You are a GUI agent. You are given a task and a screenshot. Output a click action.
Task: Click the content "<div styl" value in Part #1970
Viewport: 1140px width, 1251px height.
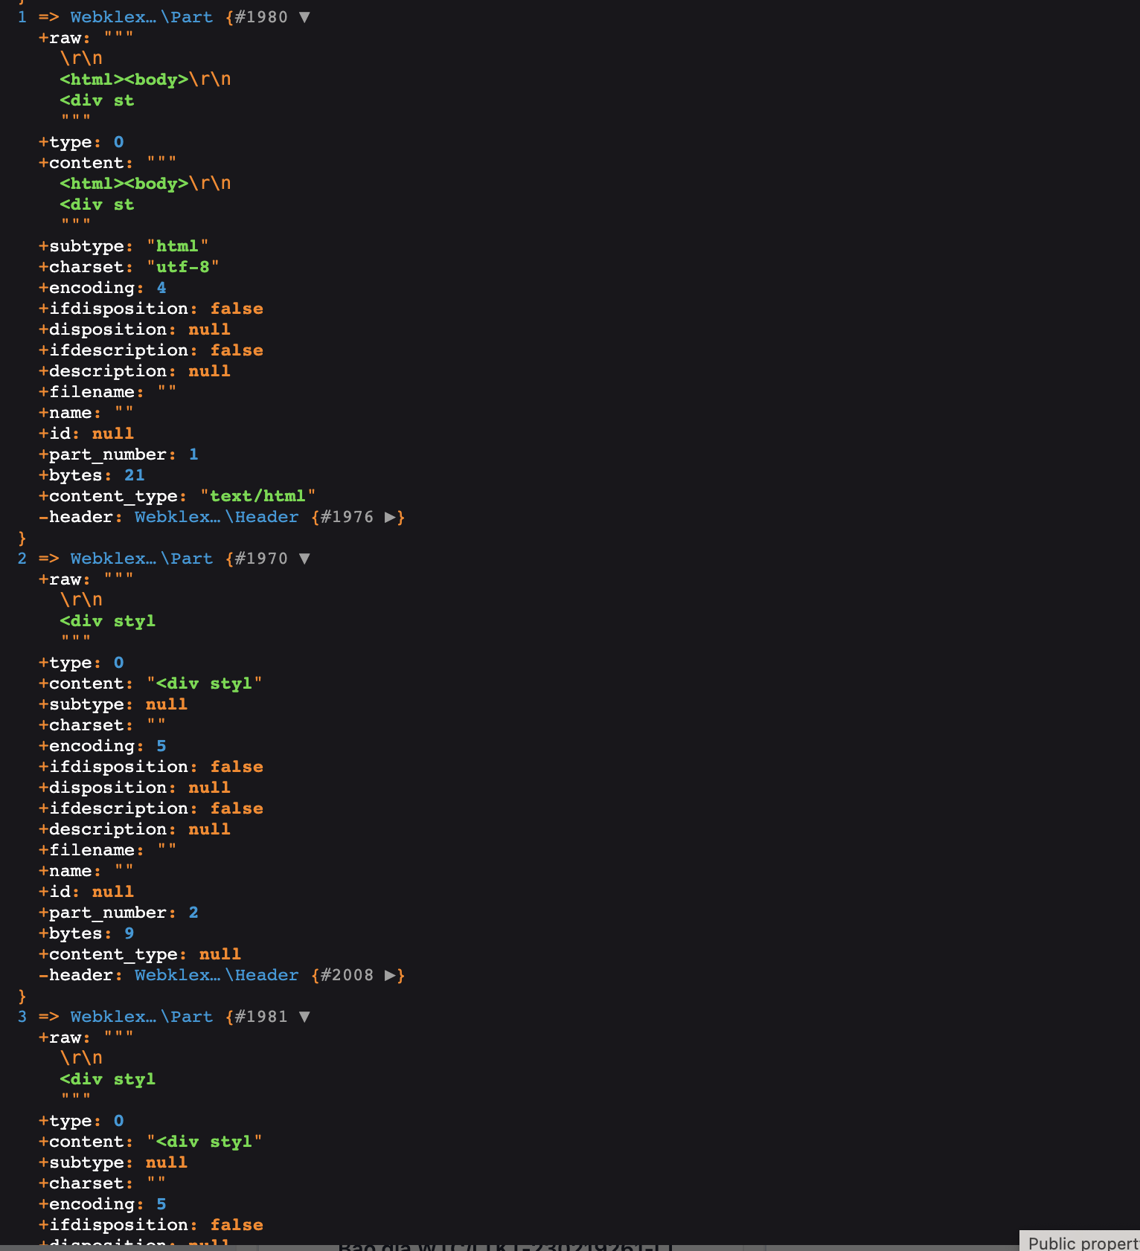click(205, 684)
